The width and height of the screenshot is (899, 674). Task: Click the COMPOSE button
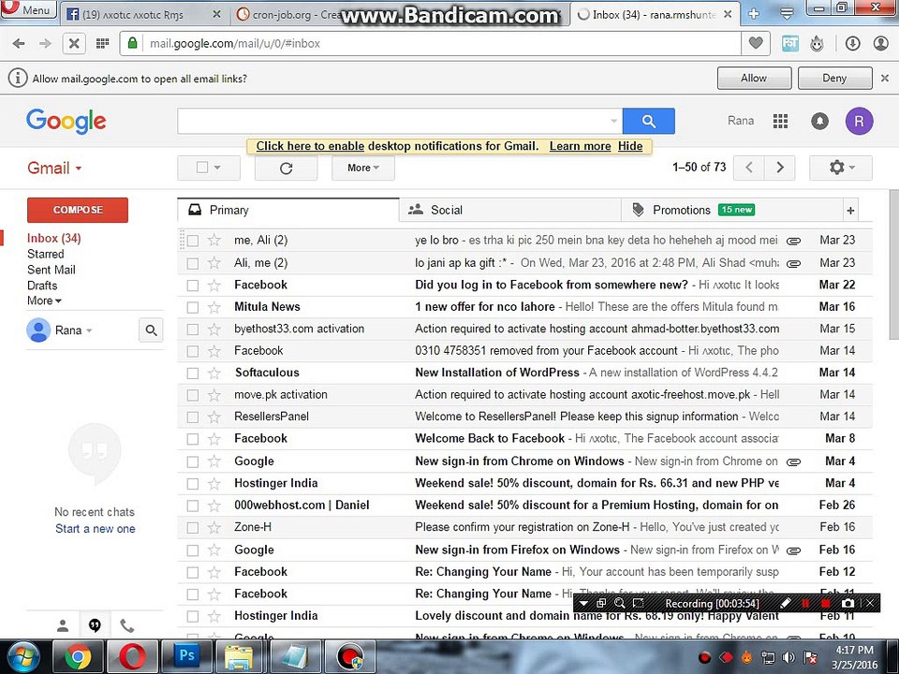tap(78, 210)
